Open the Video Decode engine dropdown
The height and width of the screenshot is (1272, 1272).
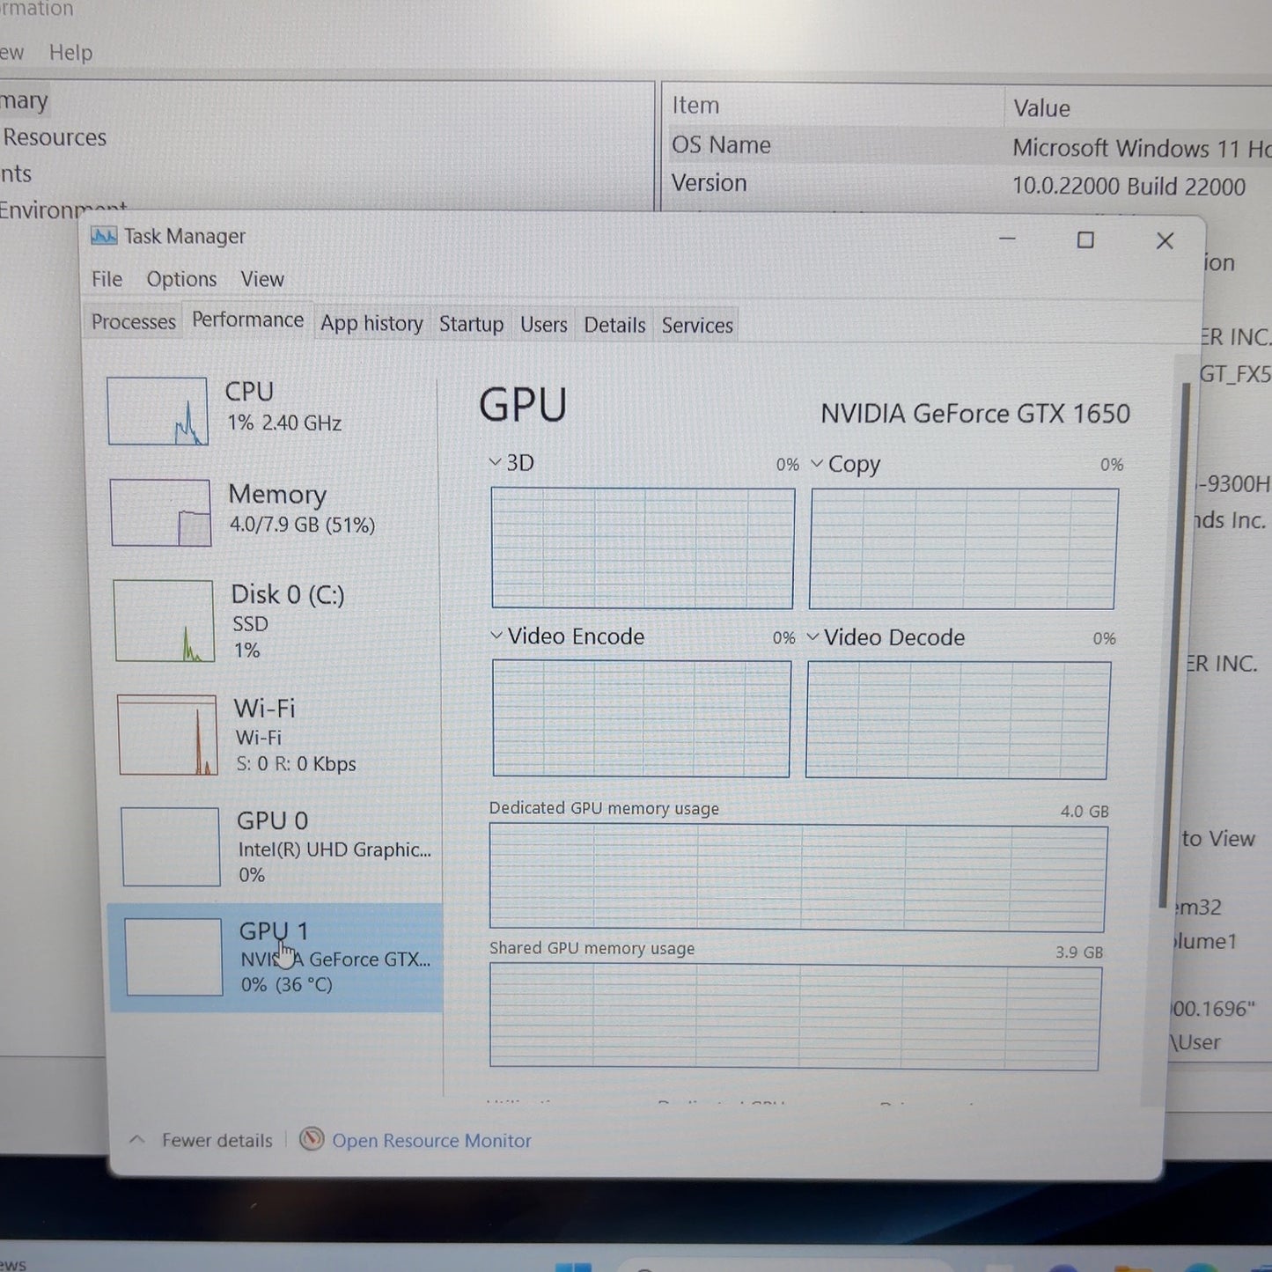pos(812,636)
